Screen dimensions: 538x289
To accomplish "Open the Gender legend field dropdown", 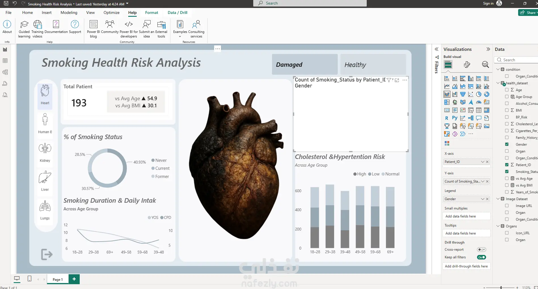I will pyautogui.click(x=482, y=199).
